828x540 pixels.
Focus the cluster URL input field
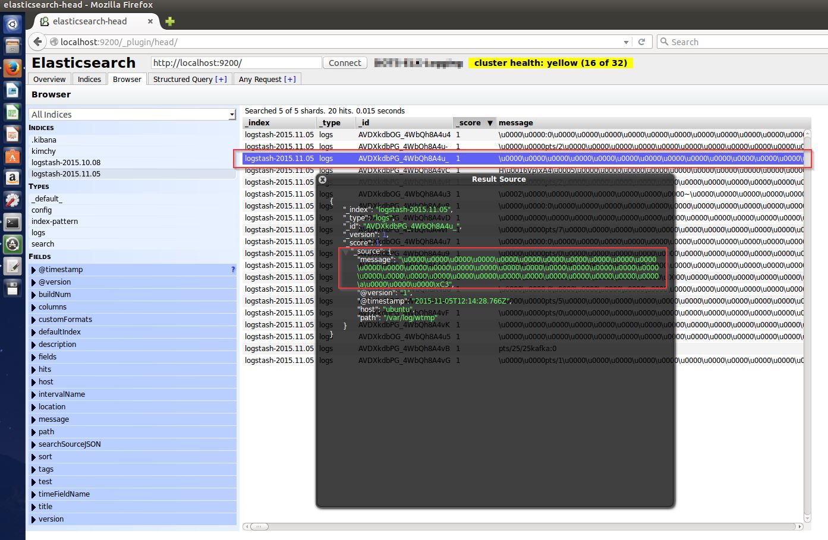click(x=237, y=63)
